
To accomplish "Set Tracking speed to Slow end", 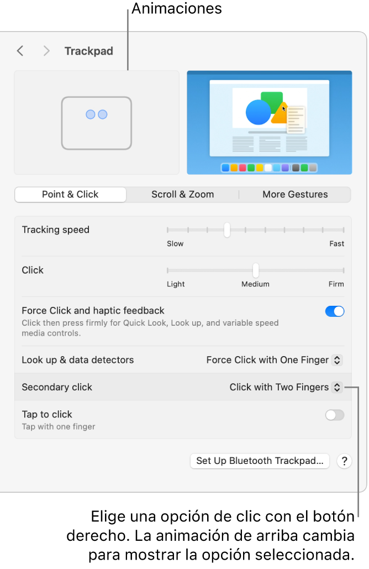I will [x=168, y=230].
